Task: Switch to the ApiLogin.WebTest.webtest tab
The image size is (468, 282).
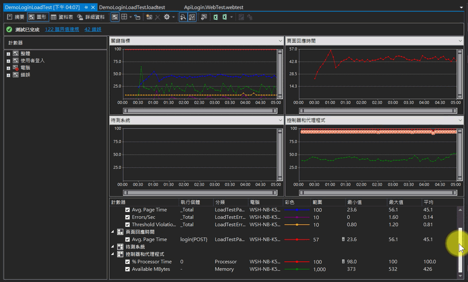Action: click(x=213, y=7)
